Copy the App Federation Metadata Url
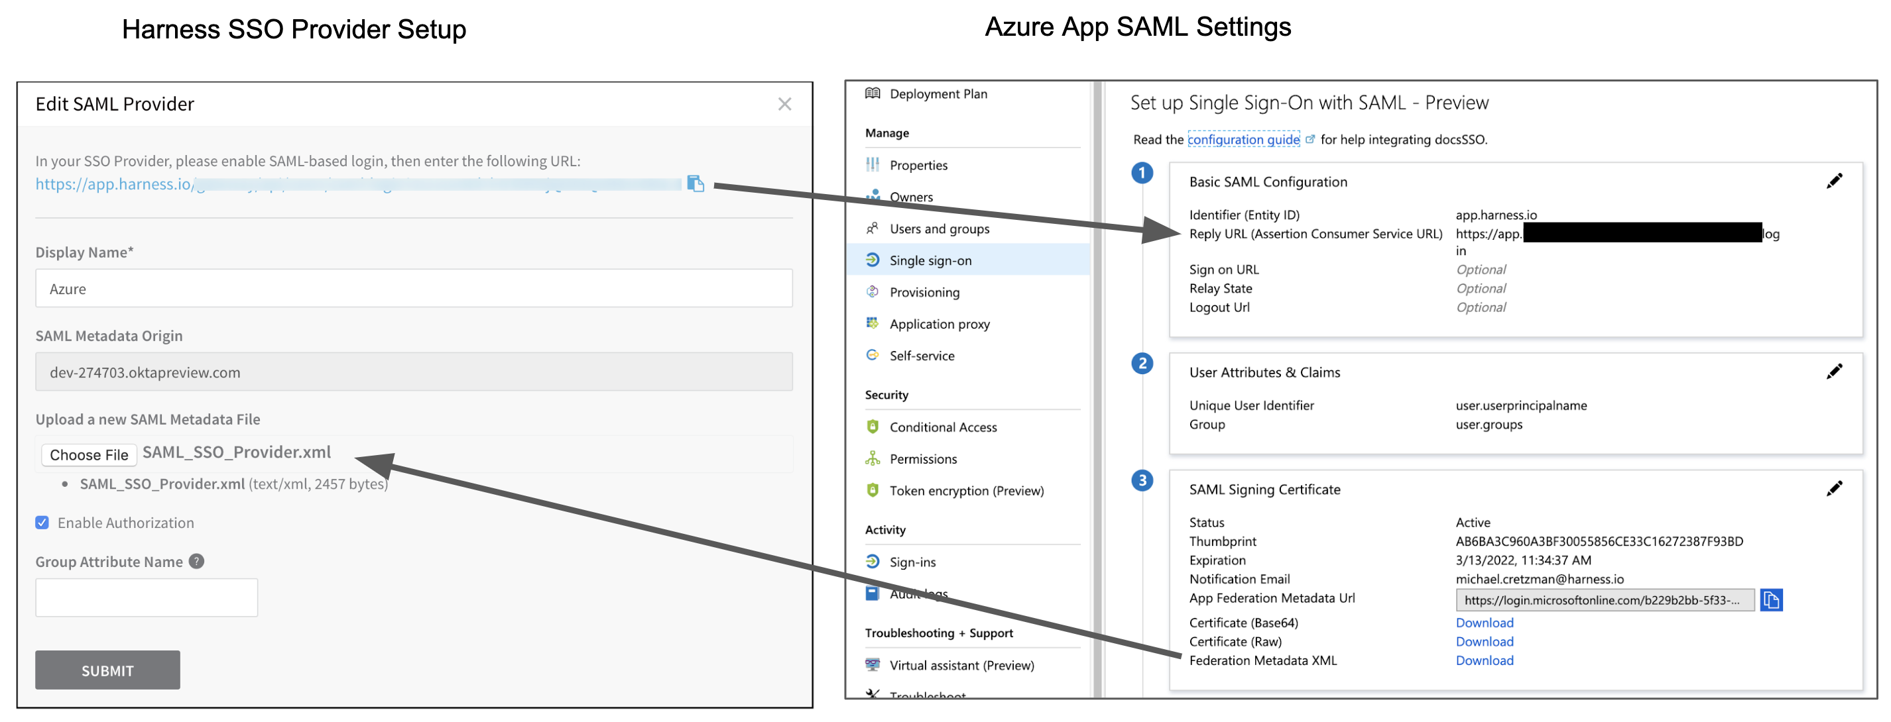This screenshot has width=1891, height=722. coord(1770,599)
